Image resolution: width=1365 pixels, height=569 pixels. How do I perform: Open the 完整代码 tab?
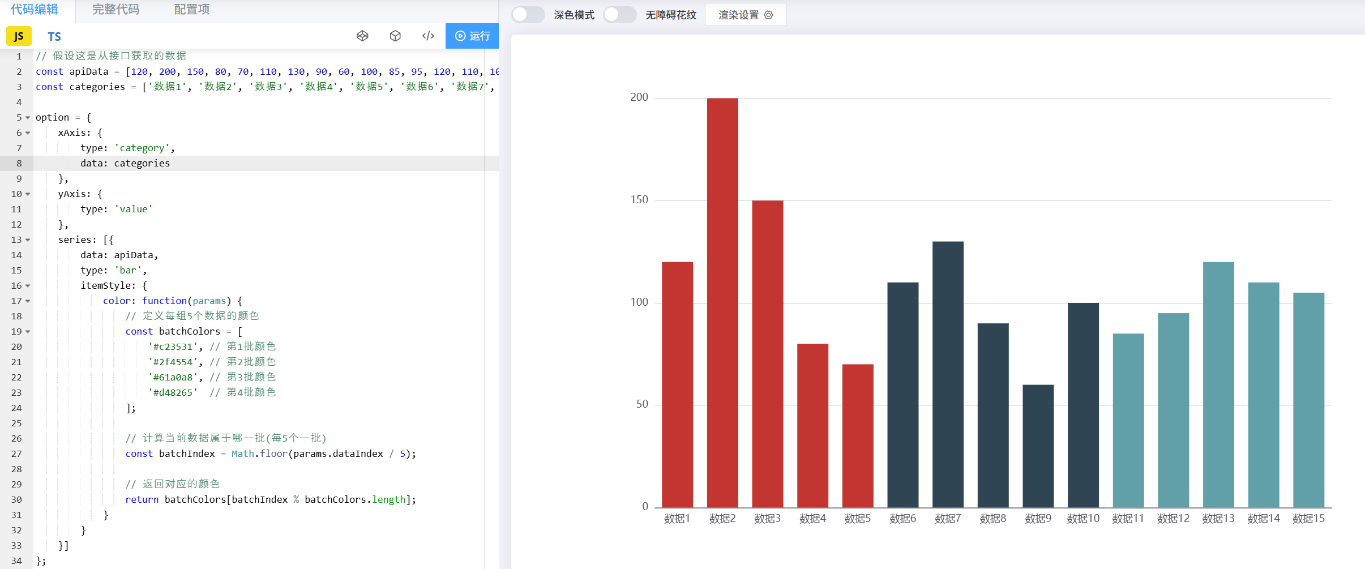click(x=115, y=10)
